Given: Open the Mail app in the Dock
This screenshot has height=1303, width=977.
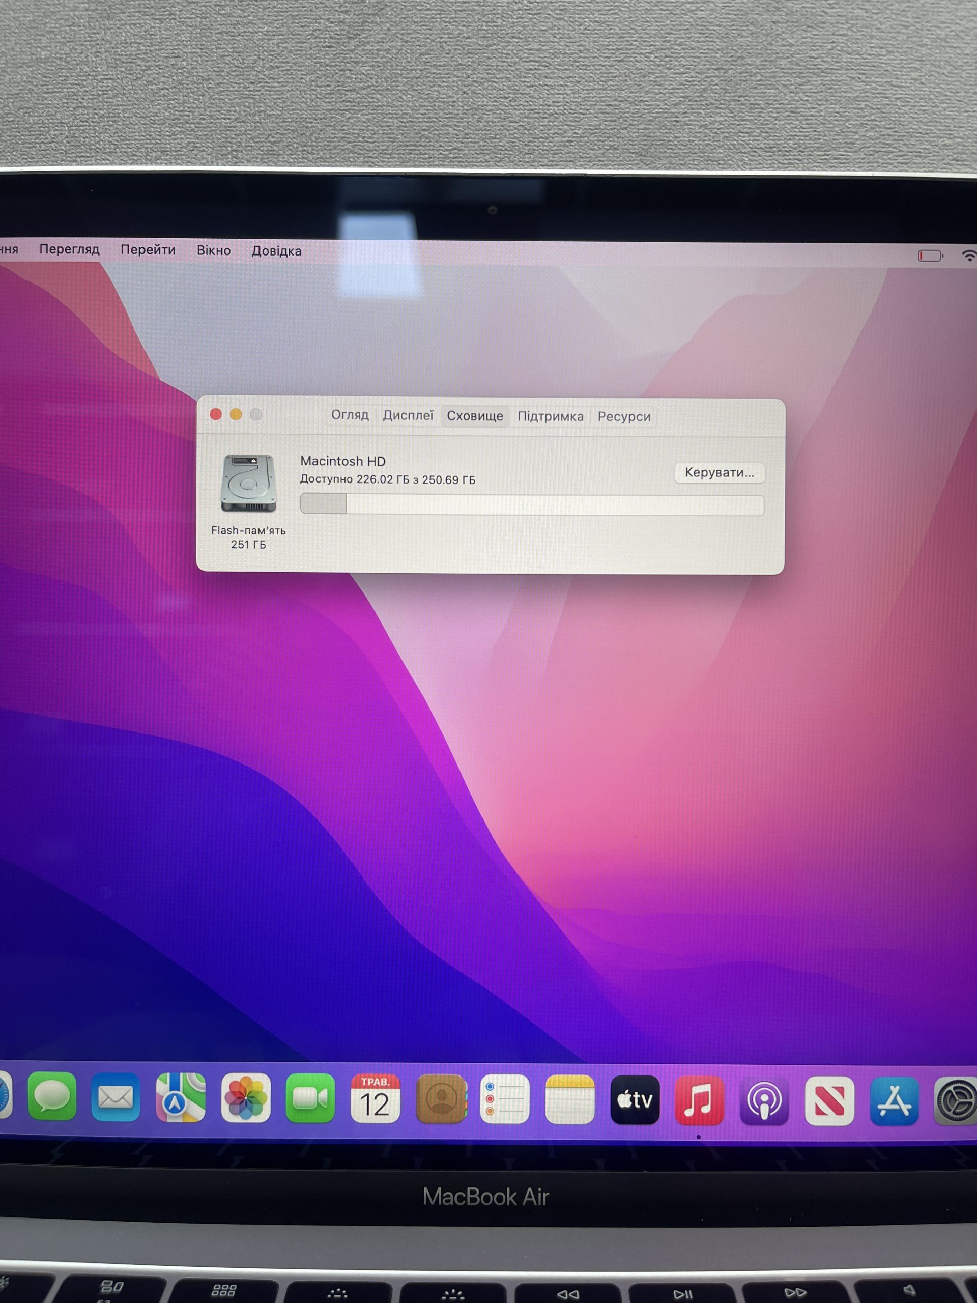Looking at the screenshot, I should tap(116, 1097).
